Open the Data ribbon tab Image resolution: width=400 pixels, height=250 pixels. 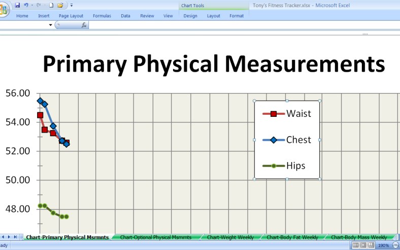tap(125, 16)
